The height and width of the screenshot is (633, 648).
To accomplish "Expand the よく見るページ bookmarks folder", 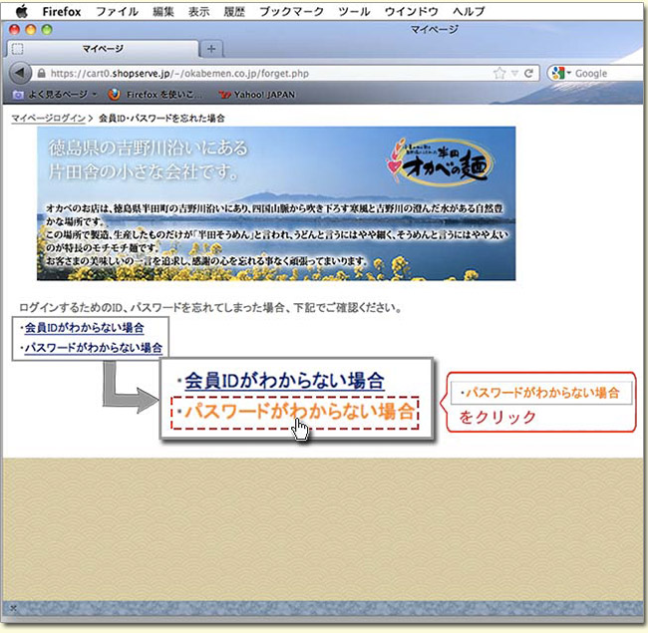I will coord(55,95).
